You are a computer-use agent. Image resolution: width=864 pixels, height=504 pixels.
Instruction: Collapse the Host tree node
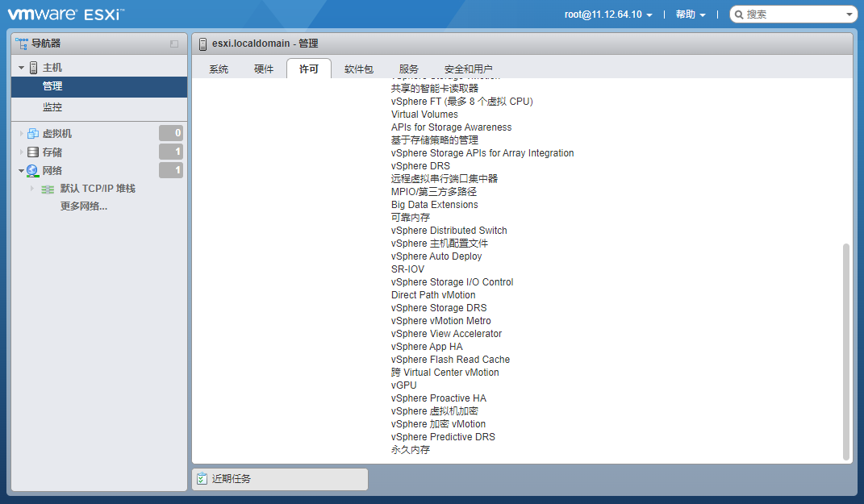coord(22,68)
